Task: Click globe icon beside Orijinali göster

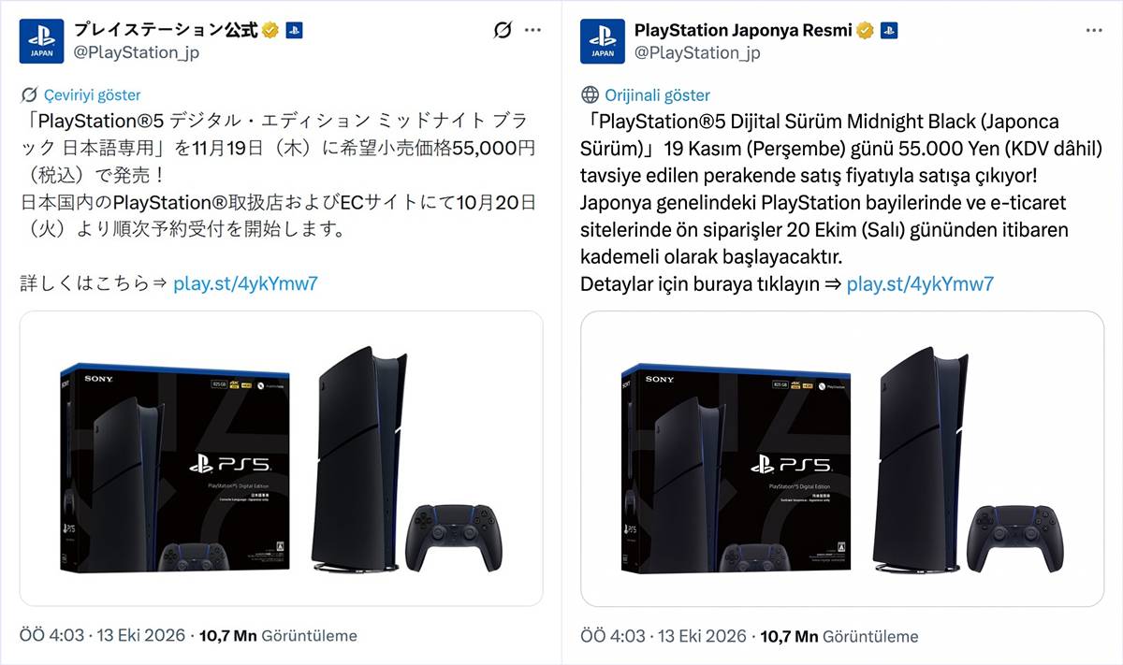Action: (x=590, y=94)
